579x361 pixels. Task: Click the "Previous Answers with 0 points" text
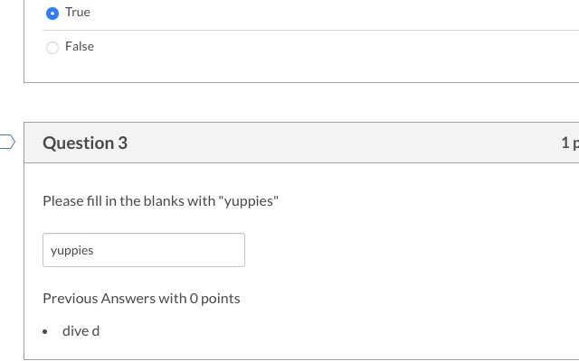click(x=141, y=299)
